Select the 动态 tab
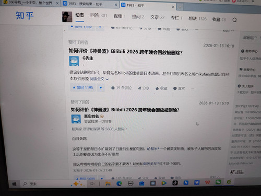The width and height of the screenshot is (261, 196). point(80,15)
